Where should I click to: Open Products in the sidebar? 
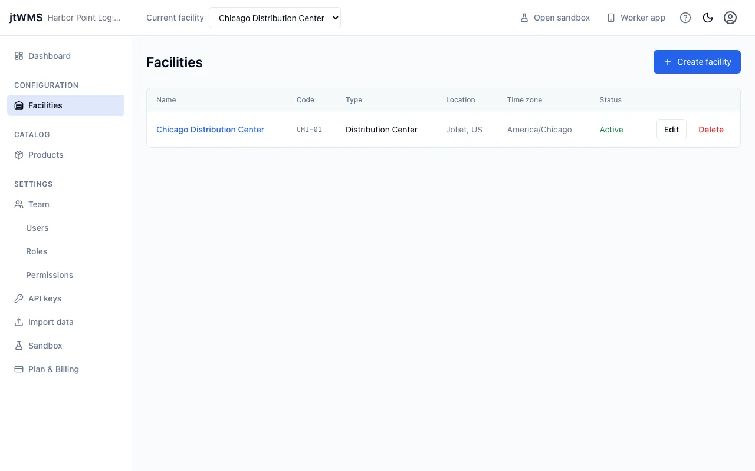65,155
